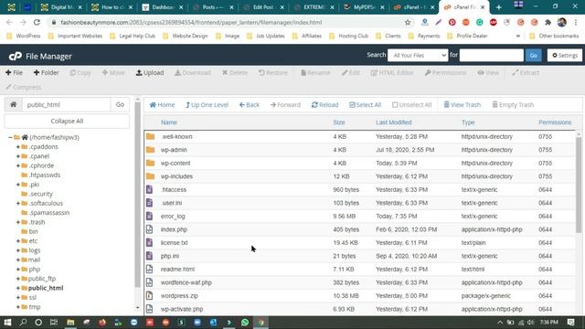This screenshot has width=585, height=329.
Task: Open the .spamassassin folder in tree
Action: tap(48, 213)
